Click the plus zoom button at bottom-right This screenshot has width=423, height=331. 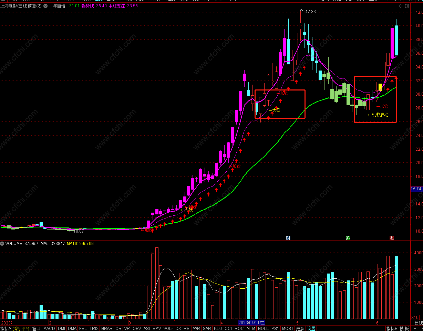click(415, 329)
